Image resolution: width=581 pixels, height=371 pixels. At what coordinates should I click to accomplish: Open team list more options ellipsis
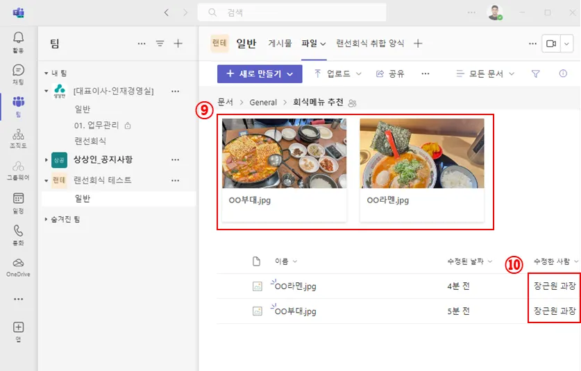pyautogui.click(x=142, y=44)
